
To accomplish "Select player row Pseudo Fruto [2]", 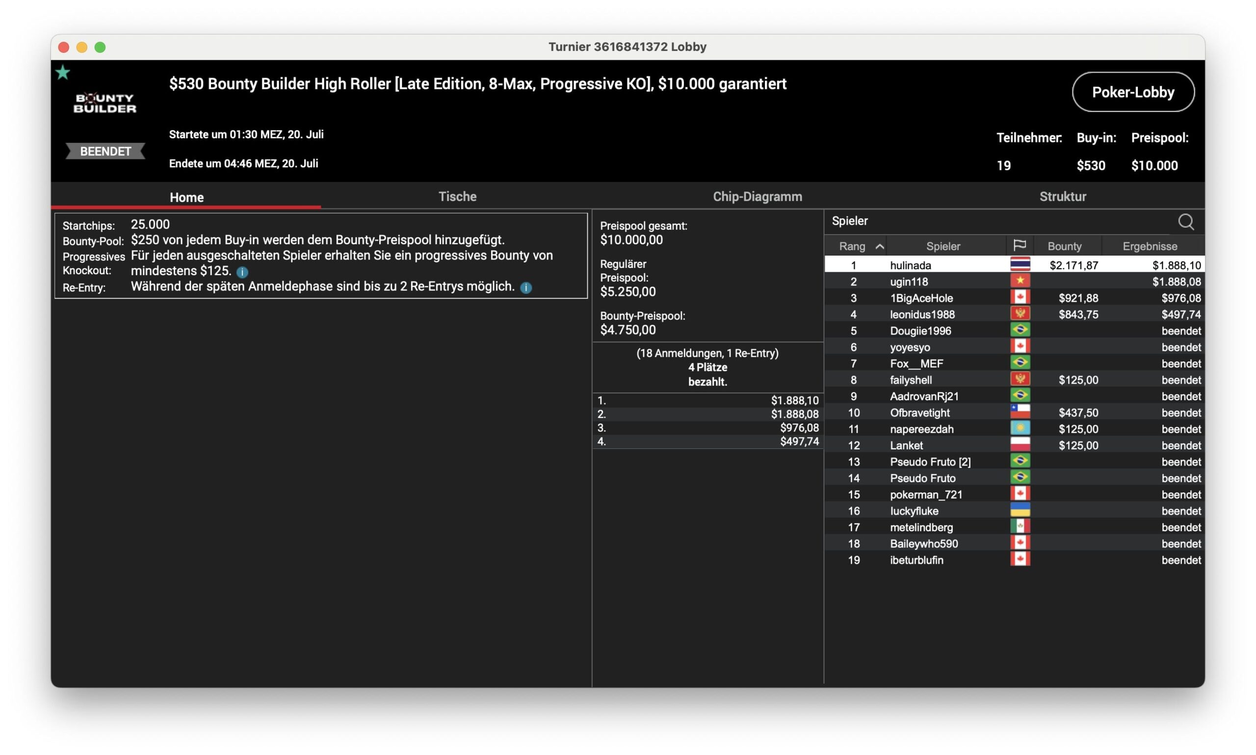I will click(930, 462).
